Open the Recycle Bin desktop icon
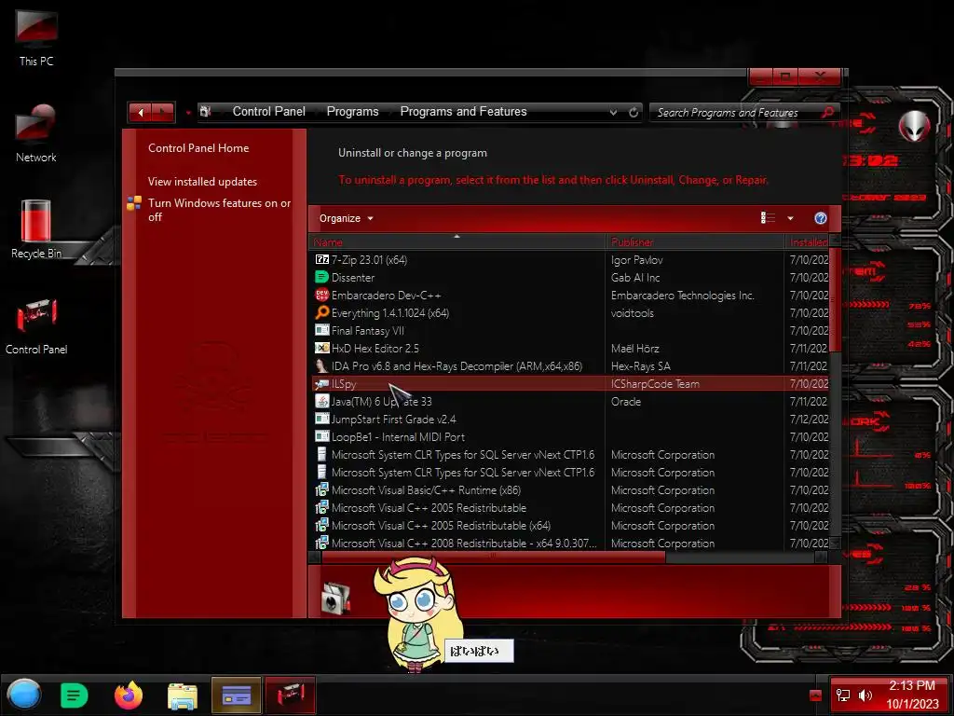 tap(36, 229)
